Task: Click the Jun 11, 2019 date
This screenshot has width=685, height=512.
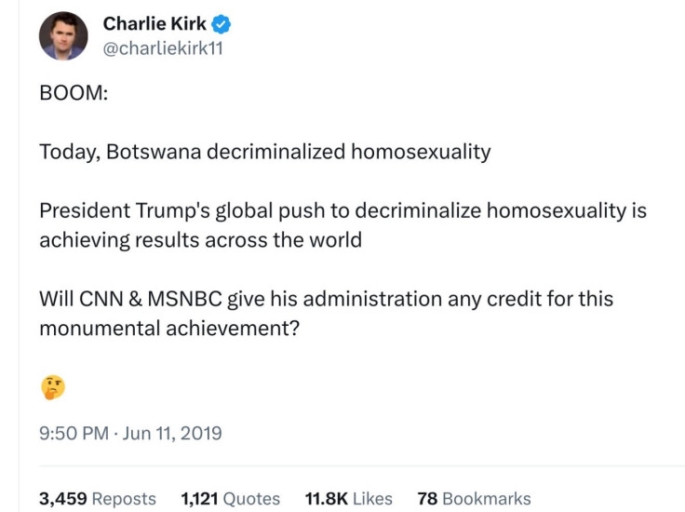Action: click(x=172, y=434)
